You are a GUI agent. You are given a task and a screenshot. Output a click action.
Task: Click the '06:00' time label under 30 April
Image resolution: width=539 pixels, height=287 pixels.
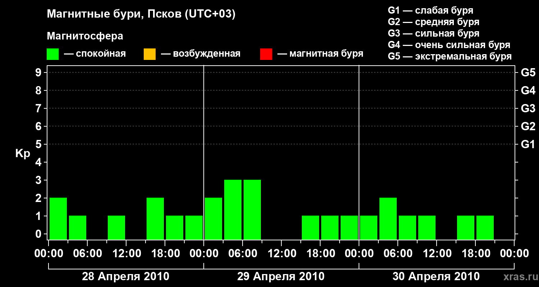pyautogui.click(x=398, y=254)
